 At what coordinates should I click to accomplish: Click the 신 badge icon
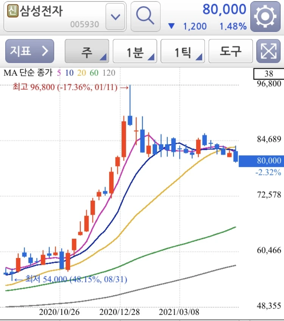pyautogui.click(x=12, y=11)
